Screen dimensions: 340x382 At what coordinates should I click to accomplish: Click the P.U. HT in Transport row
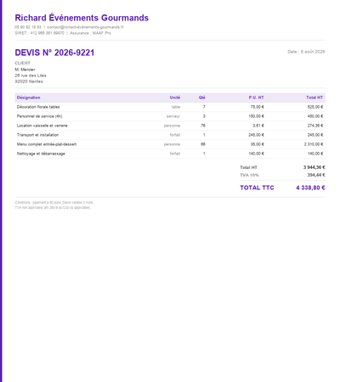click(256, 135)
